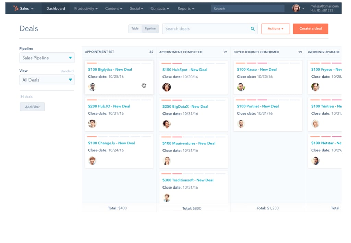The height and width of the screenshot is (243, 351).
Task: Open the $150 HubSpot - New Deal link
Action: 185,70
